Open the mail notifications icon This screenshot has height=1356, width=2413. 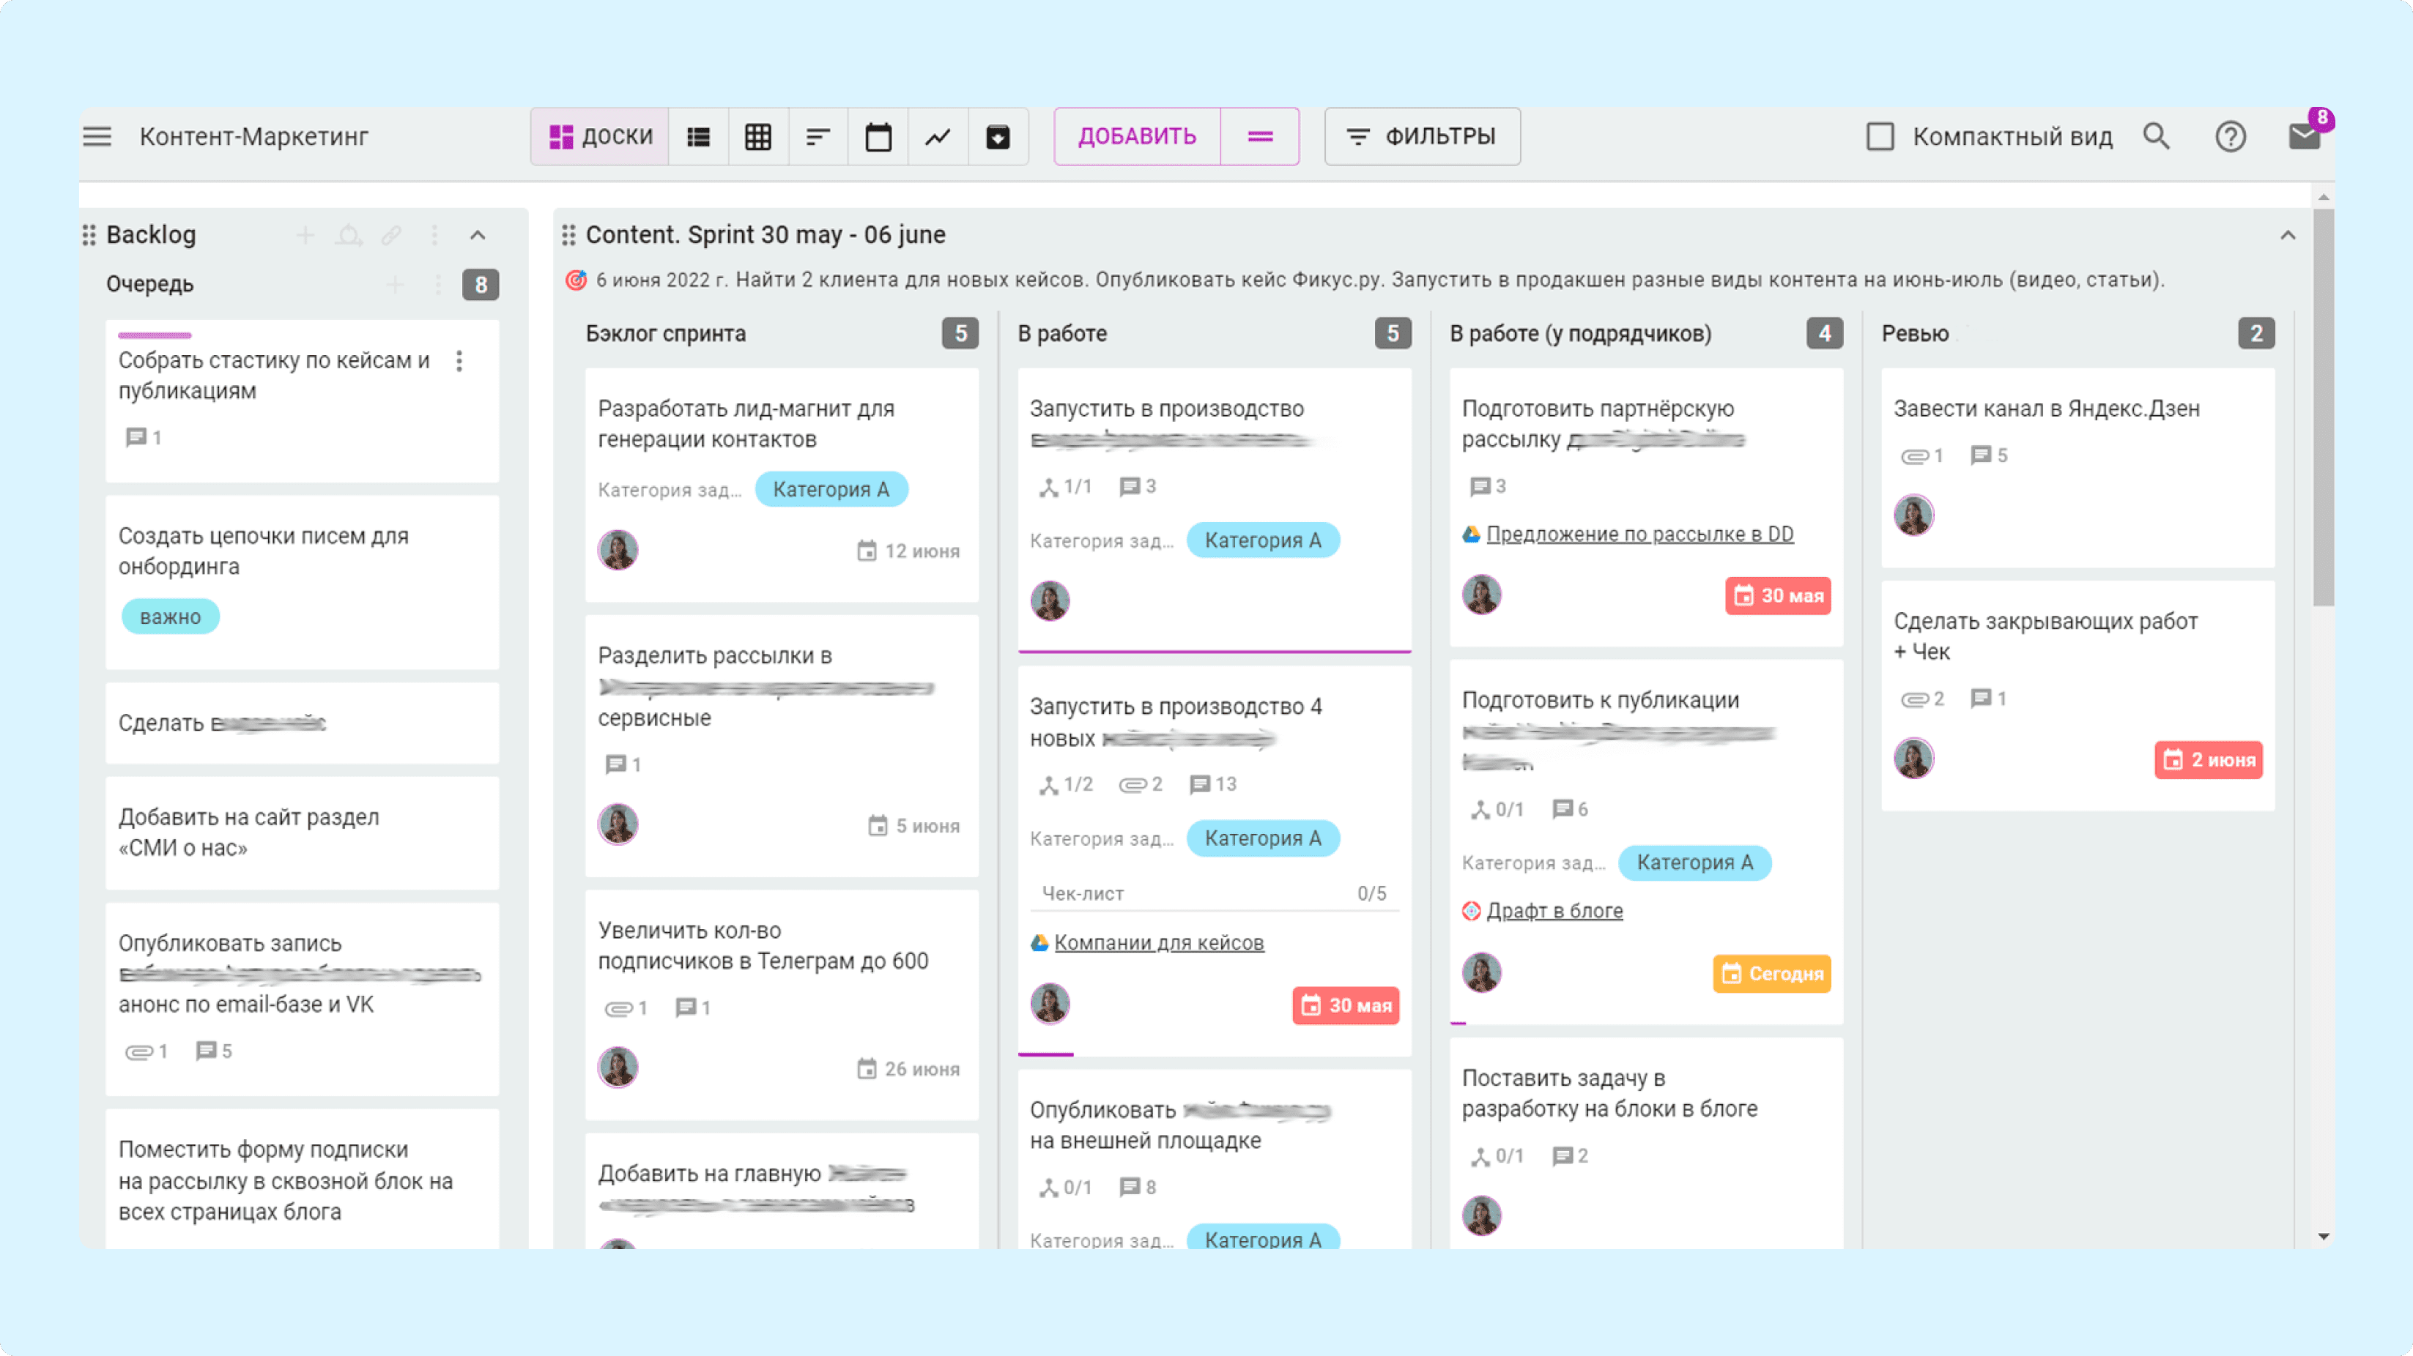tap(2305, 137)
